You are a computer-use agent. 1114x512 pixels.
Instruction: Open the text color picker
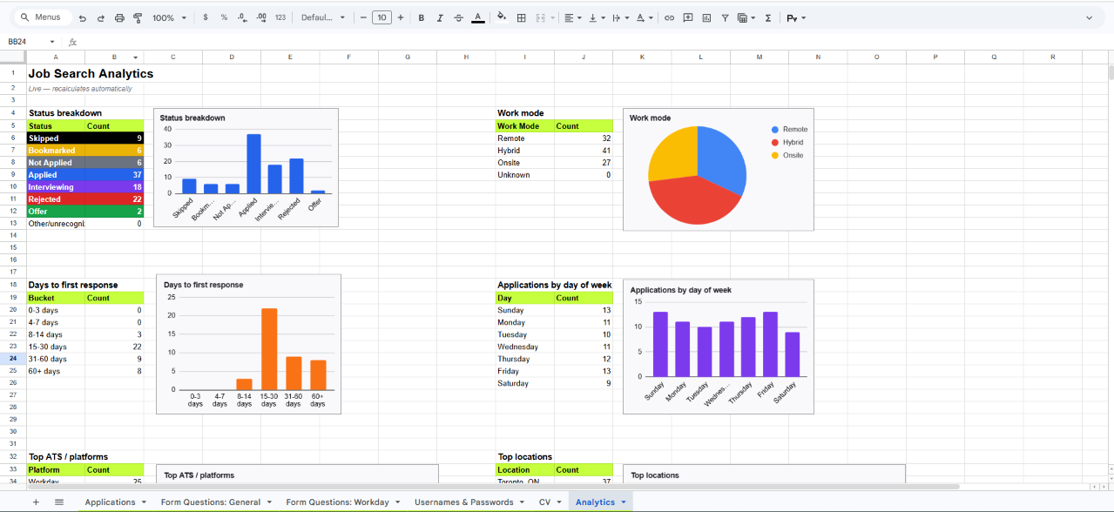477,17
